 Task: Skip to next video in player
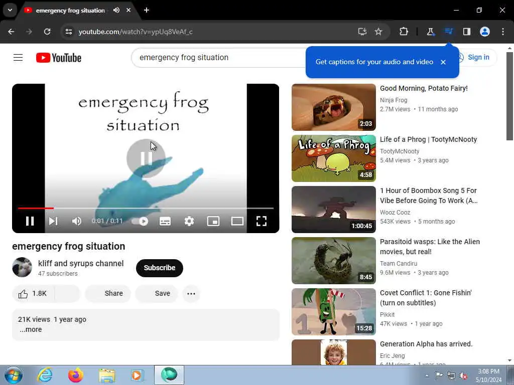coord(53,221)
